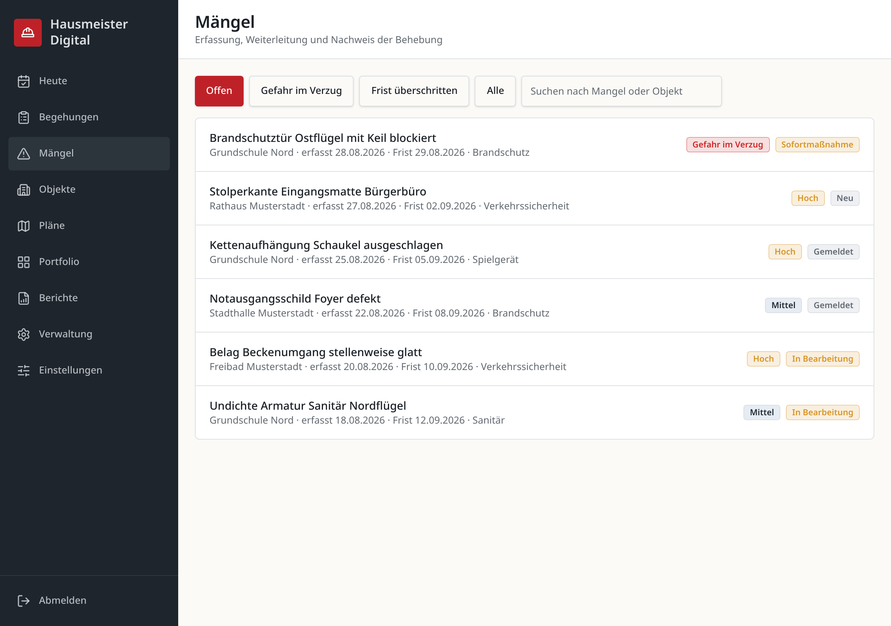The height and width of the screenshot is (626, 891).
Task: Navigate to Berichte
Action: [89, 298]
